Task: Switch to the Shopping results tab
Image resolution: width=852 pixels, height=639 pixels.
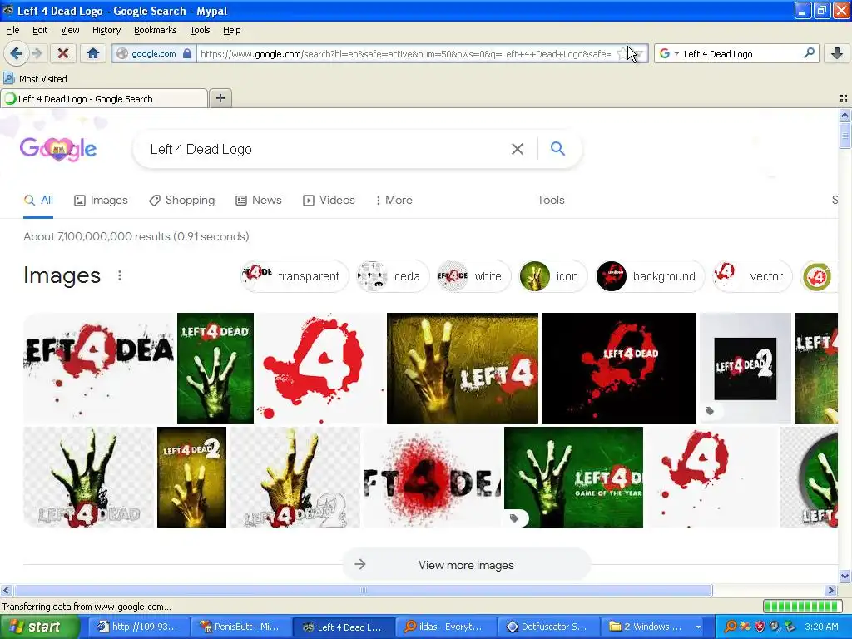Action: (182, 200)
